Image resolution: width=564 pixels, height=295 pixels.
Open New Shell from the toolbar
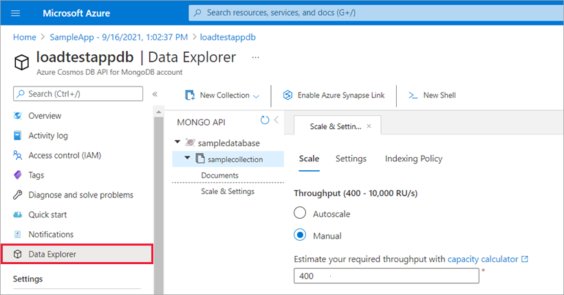click(x=432, y=95)
